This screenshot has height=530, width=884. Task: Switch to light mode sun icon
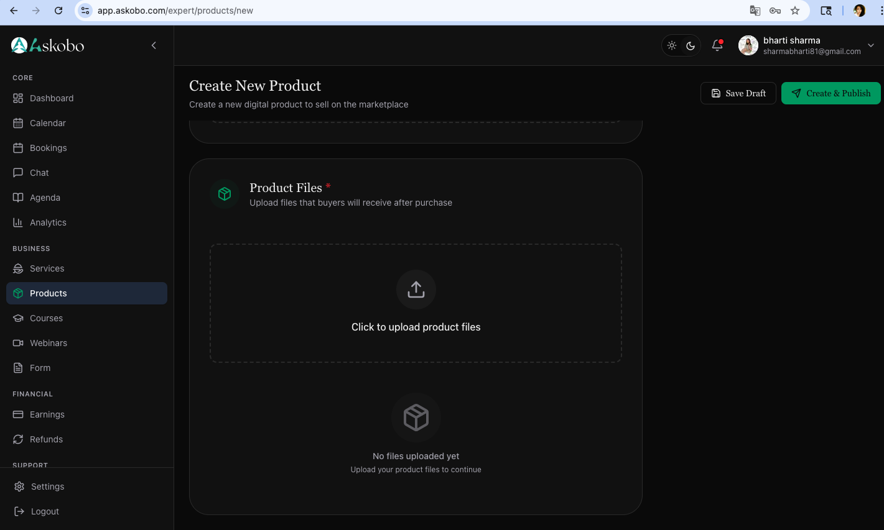[x=672, y=45]
